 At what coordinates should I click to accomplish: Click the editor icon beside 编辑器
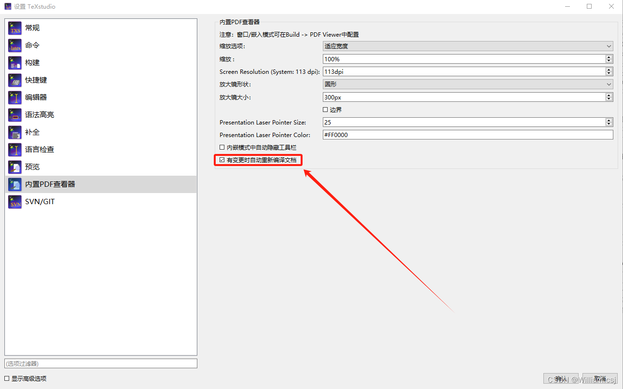[x=15, y=97]
